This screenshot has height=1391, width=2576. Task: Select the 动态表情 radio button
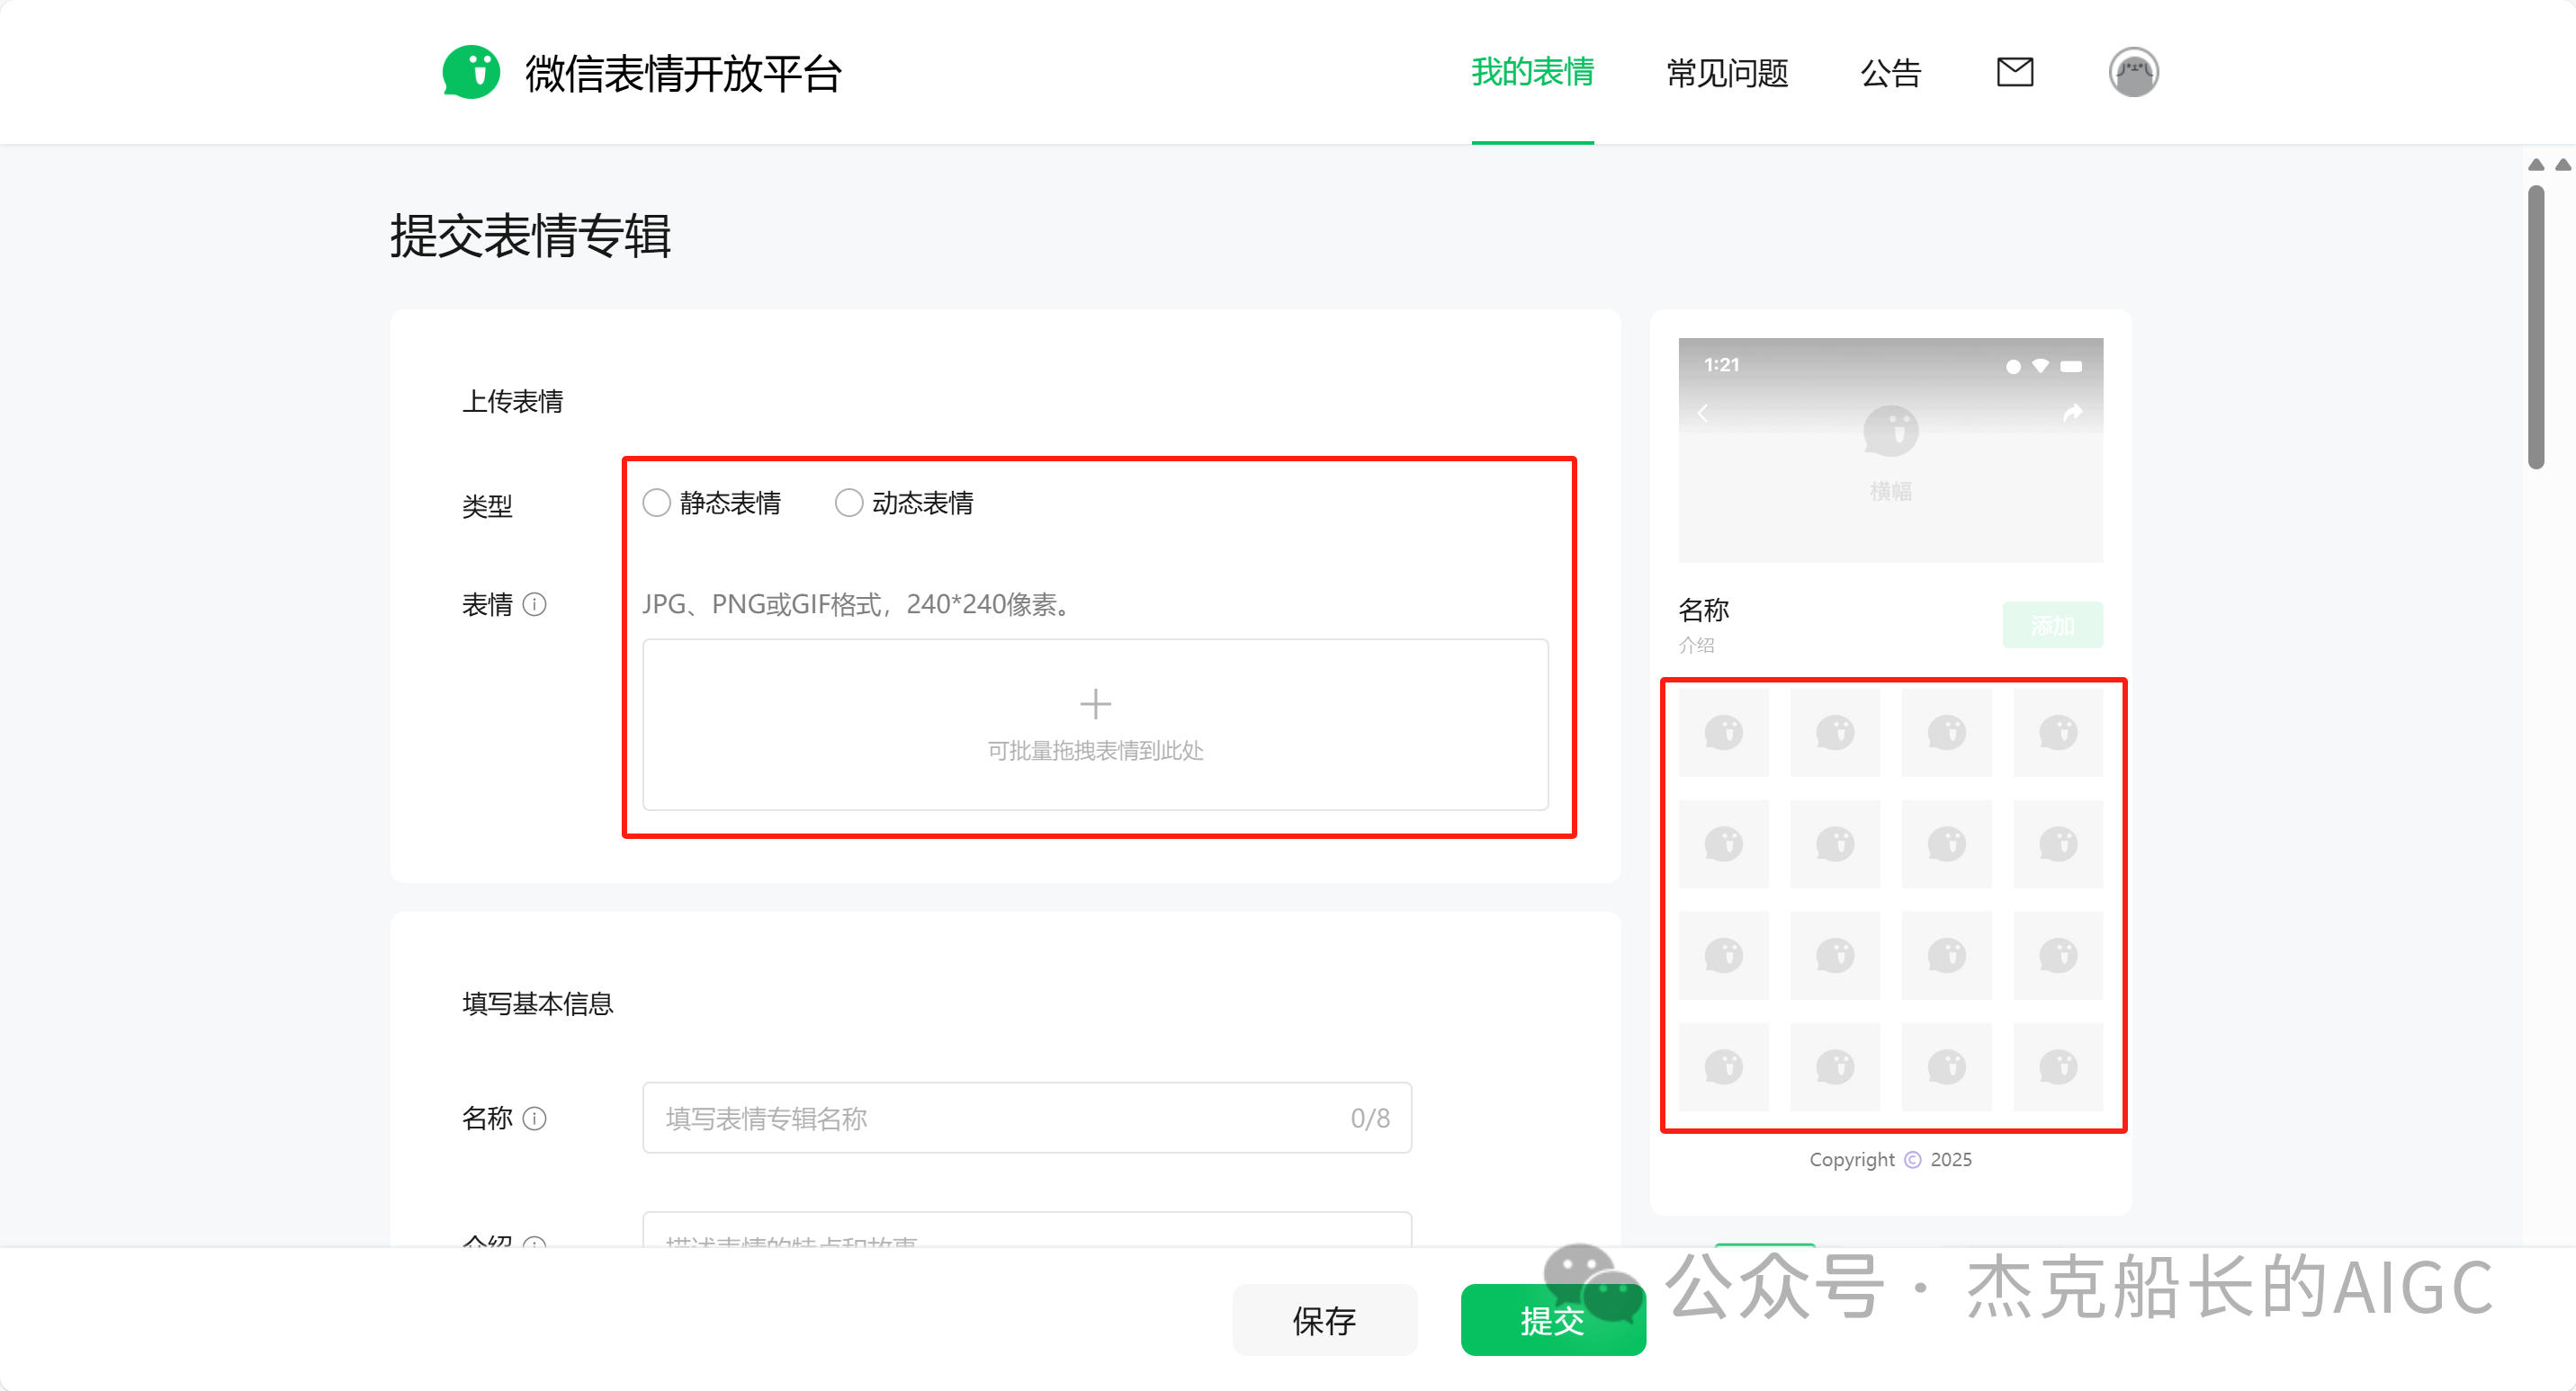pyautogui.click(x=849, y=503)
